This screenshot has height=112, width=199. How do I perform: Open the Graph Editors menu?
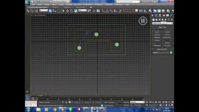pyautogui.click(x=88, y=4)
